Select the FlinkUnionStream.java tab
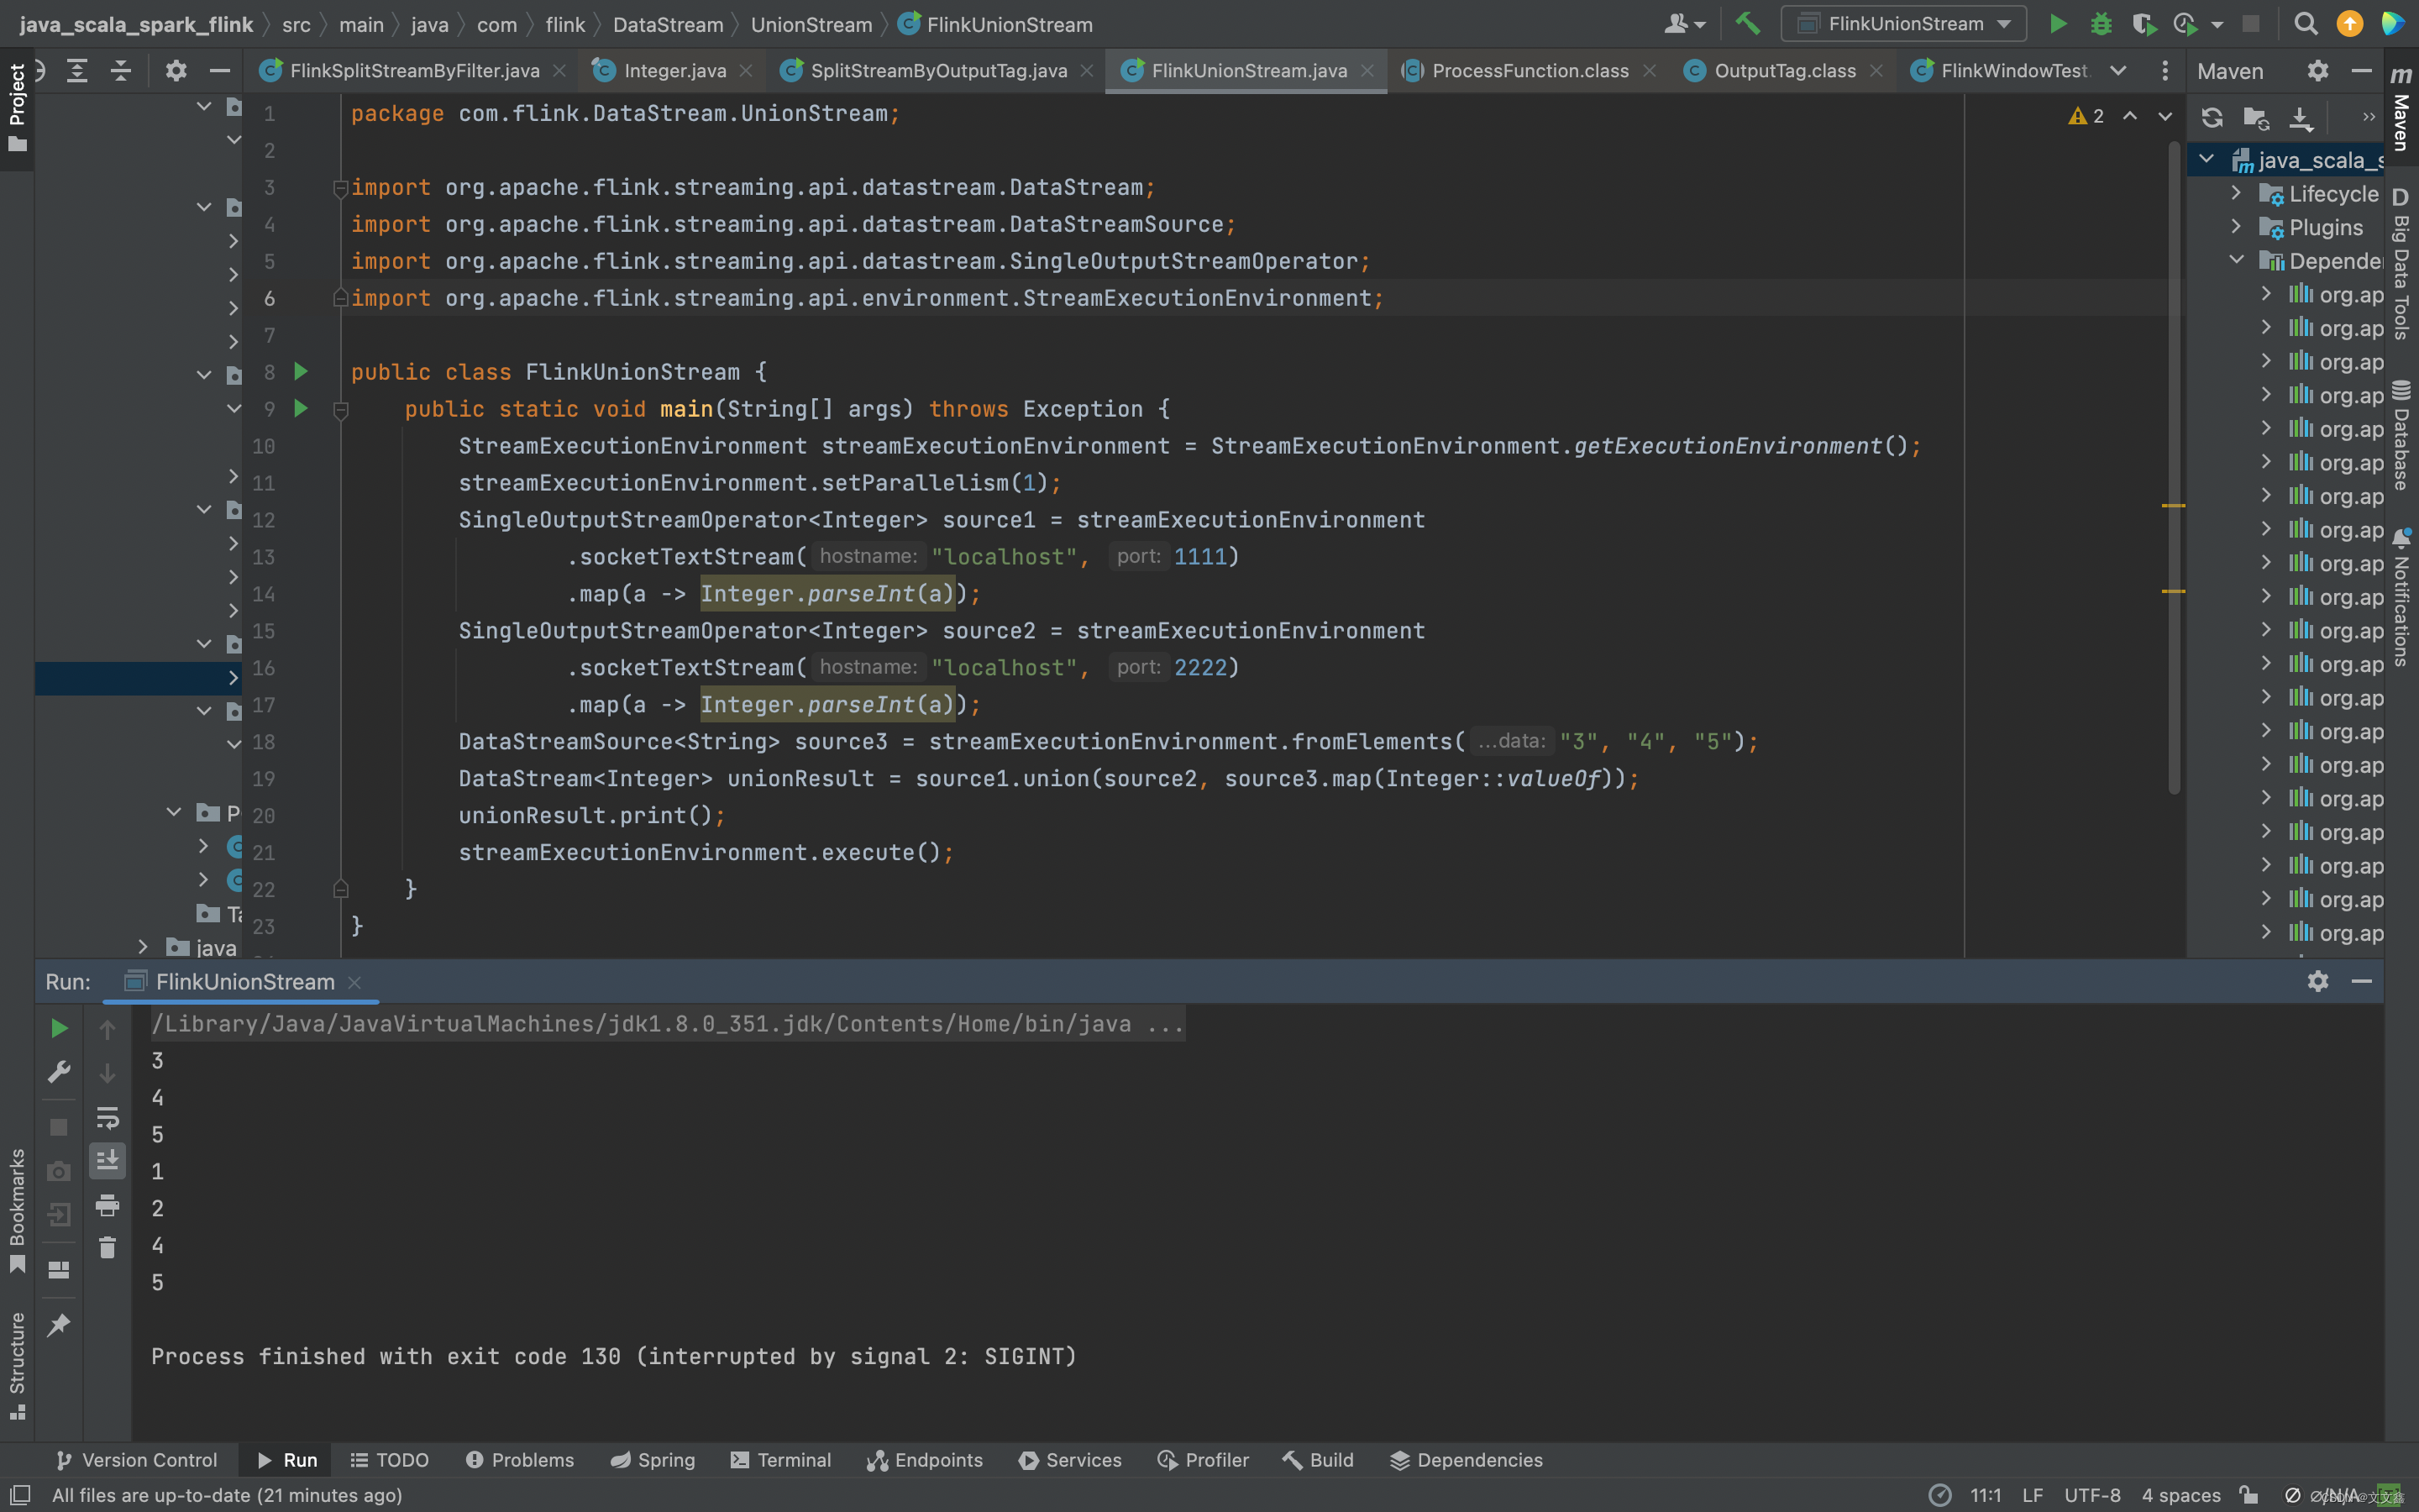The image size is (2419, 1512). point(1249,70)
